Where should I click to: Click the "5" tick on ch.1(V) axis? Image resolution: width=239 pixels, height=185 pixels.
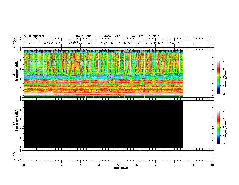click(21, 38)
